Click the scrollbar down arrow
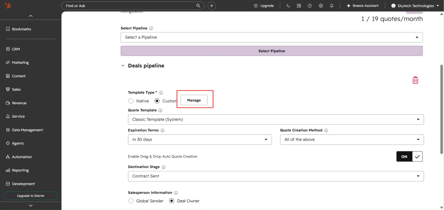This screenshot has height=210, width=444. (x=442, y=208)
